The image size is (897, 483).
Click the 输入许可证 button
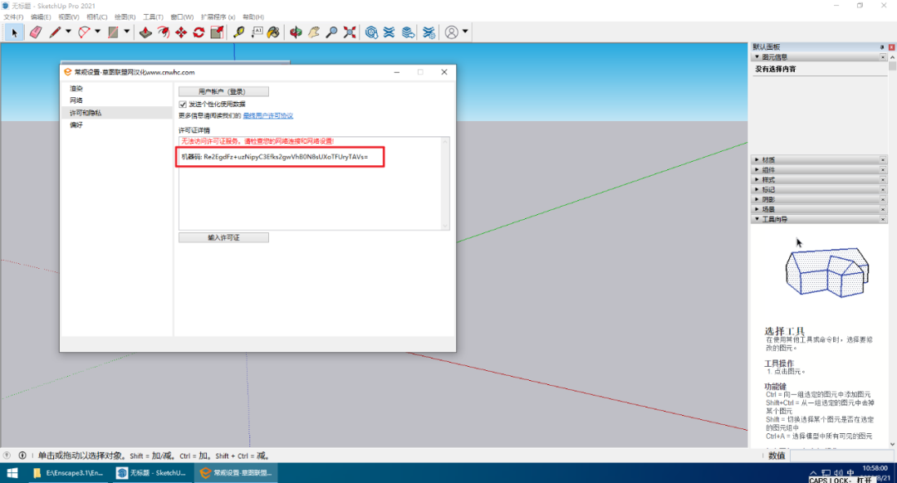point(223,237)
